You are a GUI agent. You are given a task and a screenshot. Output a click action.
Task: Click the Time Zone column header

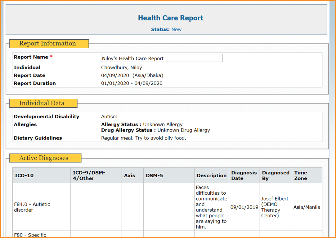point(307,175)
